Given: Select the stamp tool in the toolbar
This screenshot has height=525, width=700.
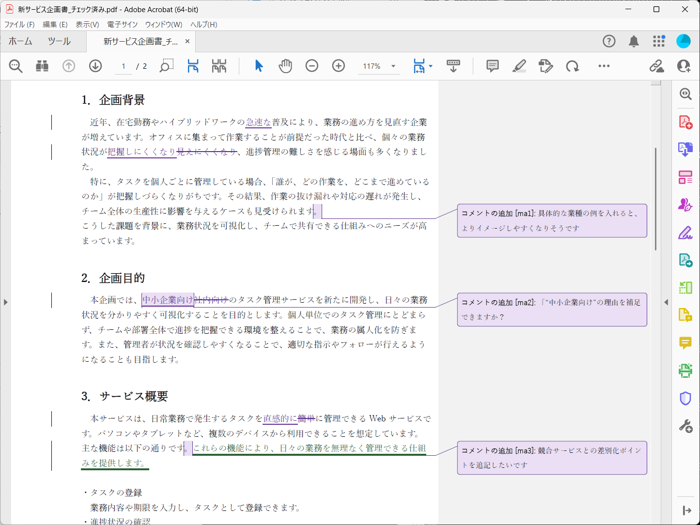Looking at the screenshot, I should coord(545,66).
